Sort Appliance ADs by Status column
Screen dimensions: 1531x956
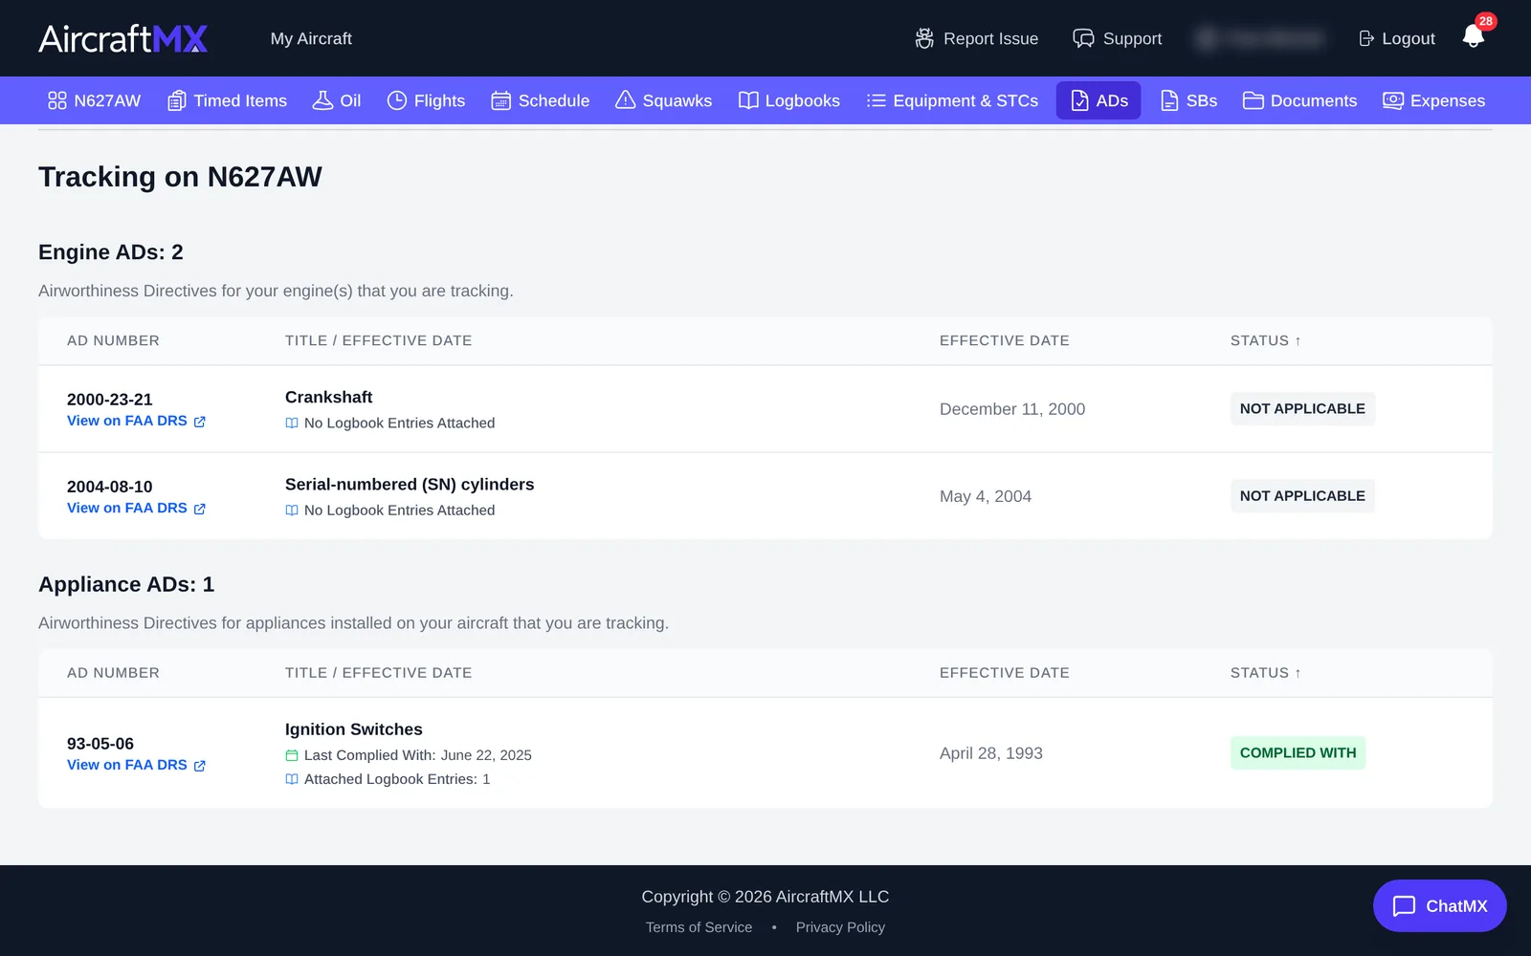(1265, 673)
